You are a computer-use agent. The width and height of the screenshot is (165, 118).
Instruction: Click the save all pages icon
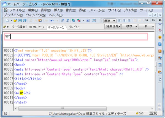click(x=25, y=20)
